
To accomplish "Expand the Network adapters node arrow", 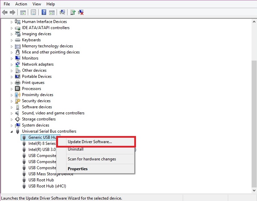I will (x=12, y=64).
